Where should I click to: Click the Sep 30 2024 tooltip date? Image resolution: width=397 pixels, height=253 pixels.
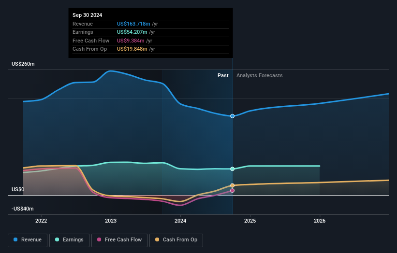[x=88, y=15]
